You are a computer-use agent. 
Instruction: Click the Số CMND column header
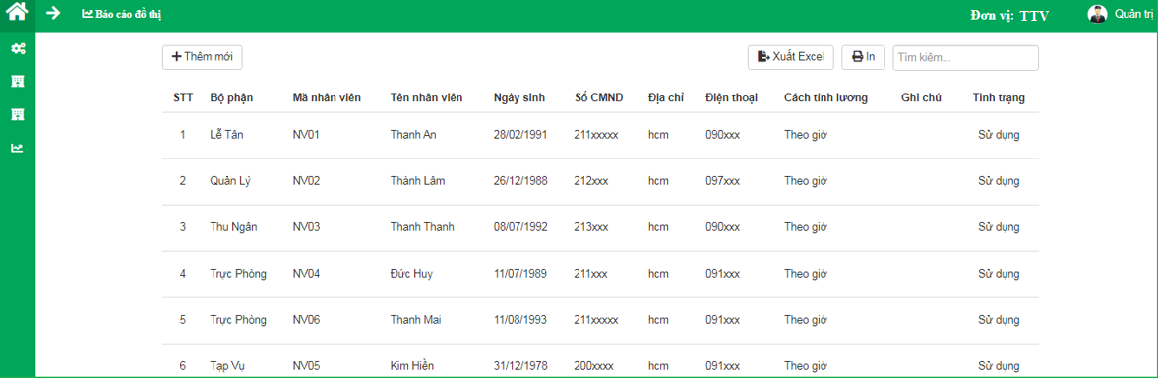click(x=598, y=97)
